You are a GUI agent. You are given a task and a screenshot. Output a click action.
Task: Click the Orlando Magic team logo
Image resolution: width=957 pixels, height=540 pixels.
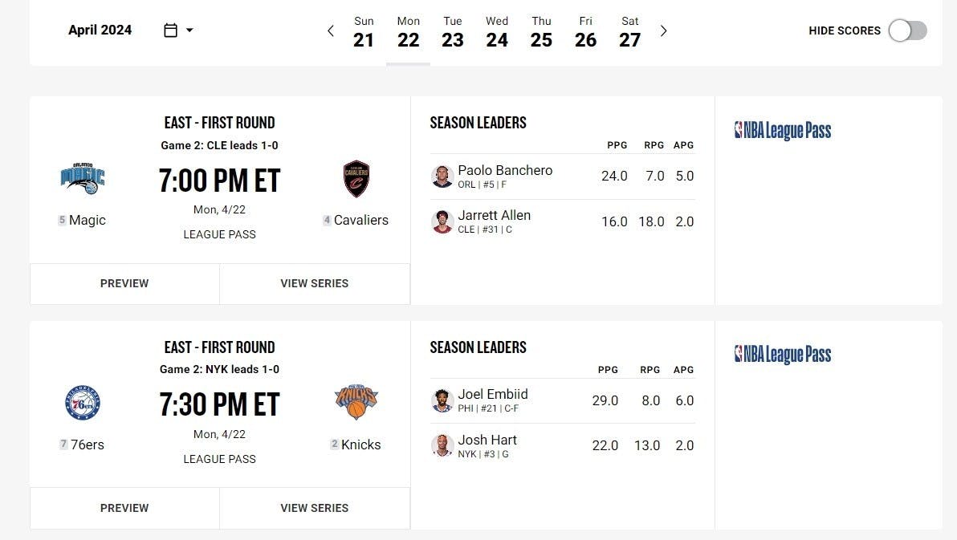(x=83, y=178)
